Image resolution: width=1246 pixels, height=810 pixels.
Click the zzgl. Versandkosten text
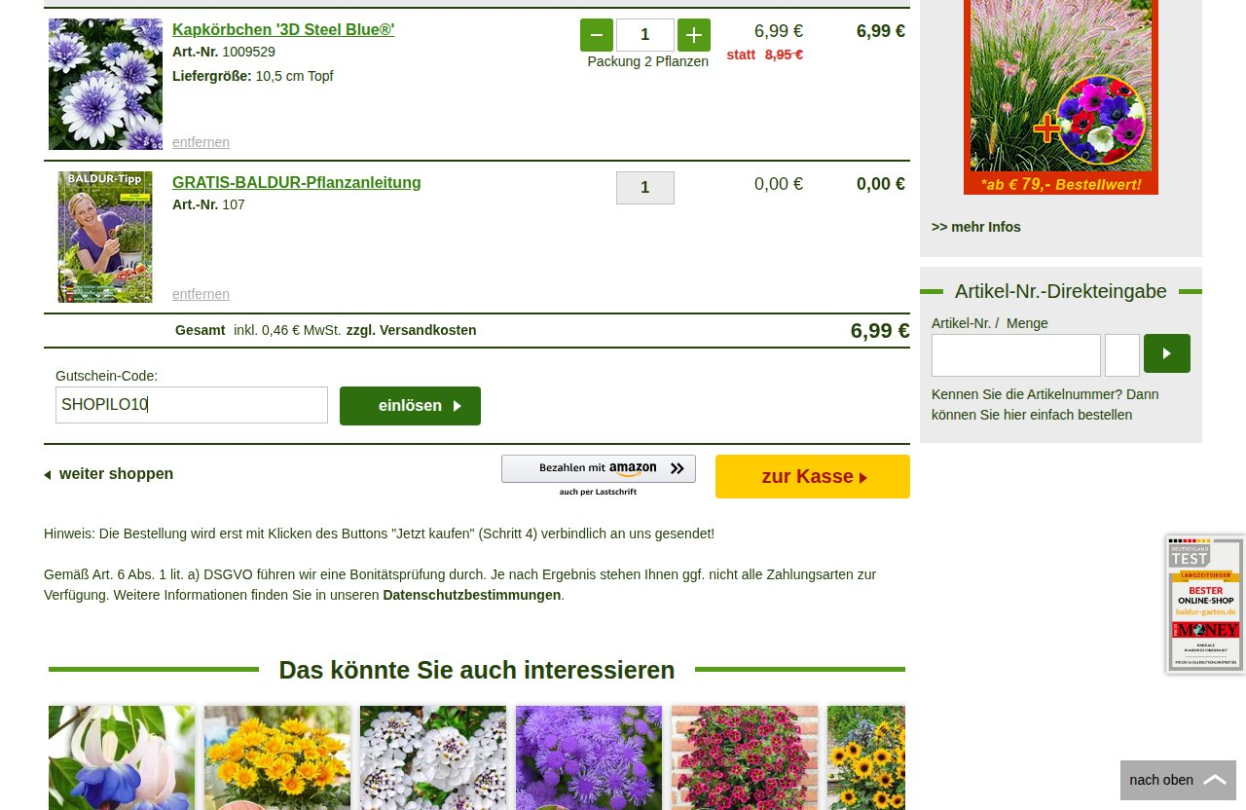tap(411, 330)
